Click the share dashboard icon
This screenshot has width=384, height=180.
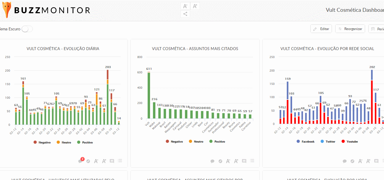pyautogui.click(x=185, y=14)
